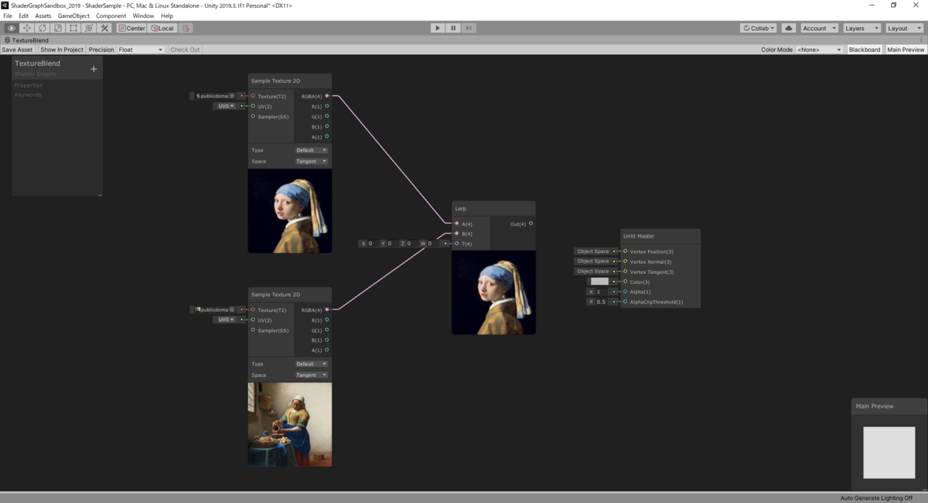The width and height of the screenshot is (928, 503).
Task: Toggle pivot mode Center button
Action: coord(132,28)
